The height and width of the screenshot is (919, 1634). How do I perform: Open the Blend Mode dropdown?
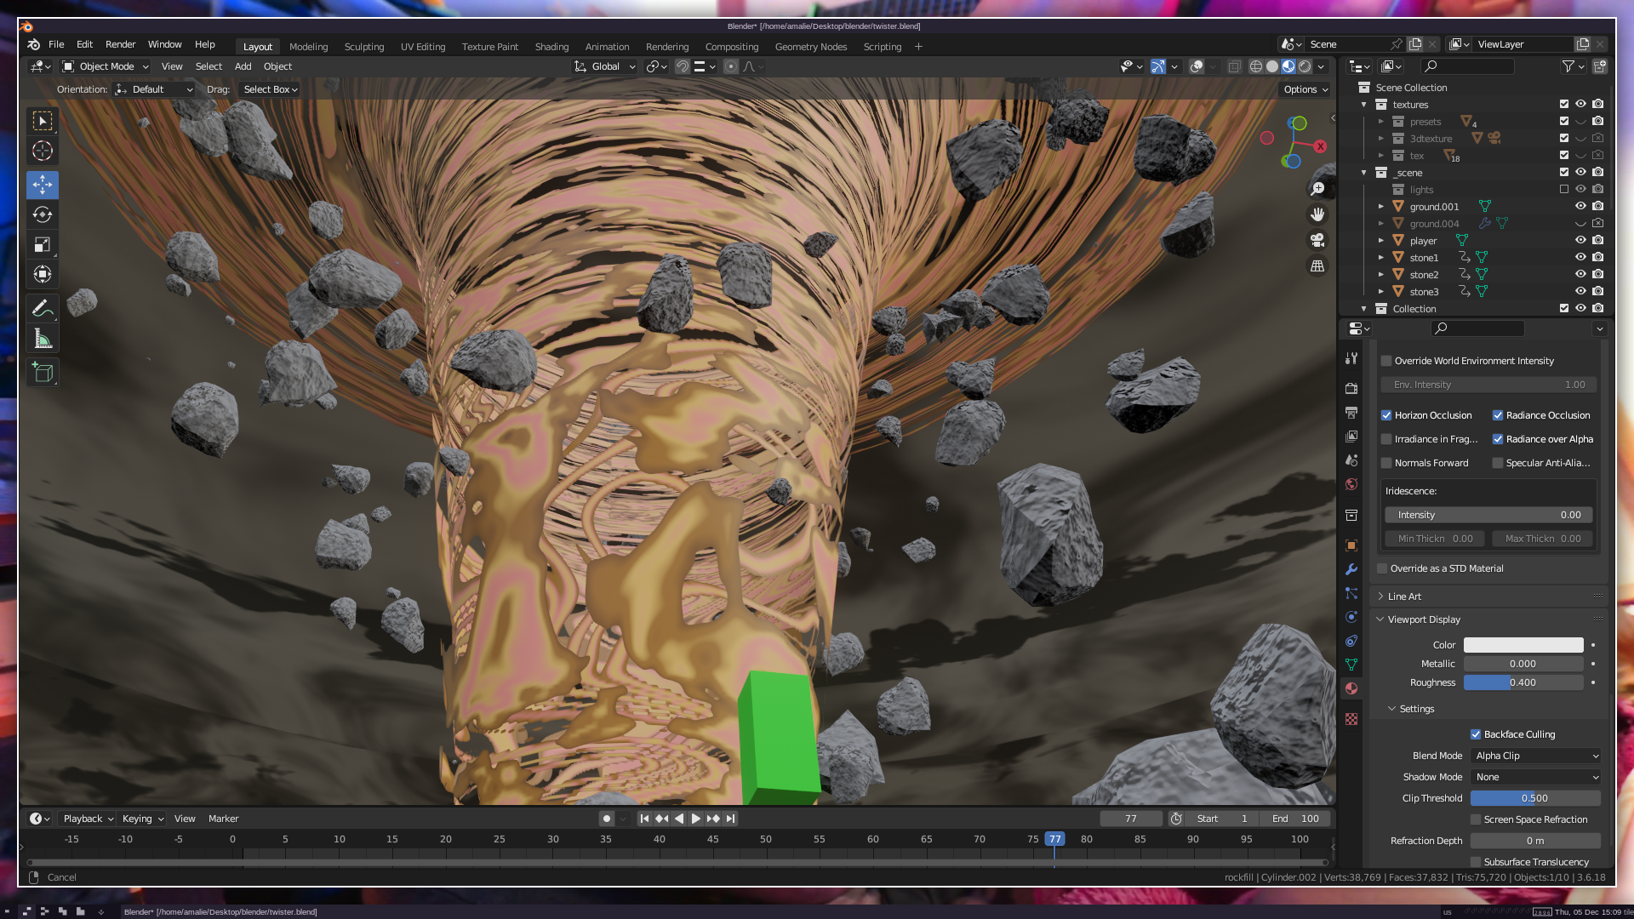coord(1536,756)
